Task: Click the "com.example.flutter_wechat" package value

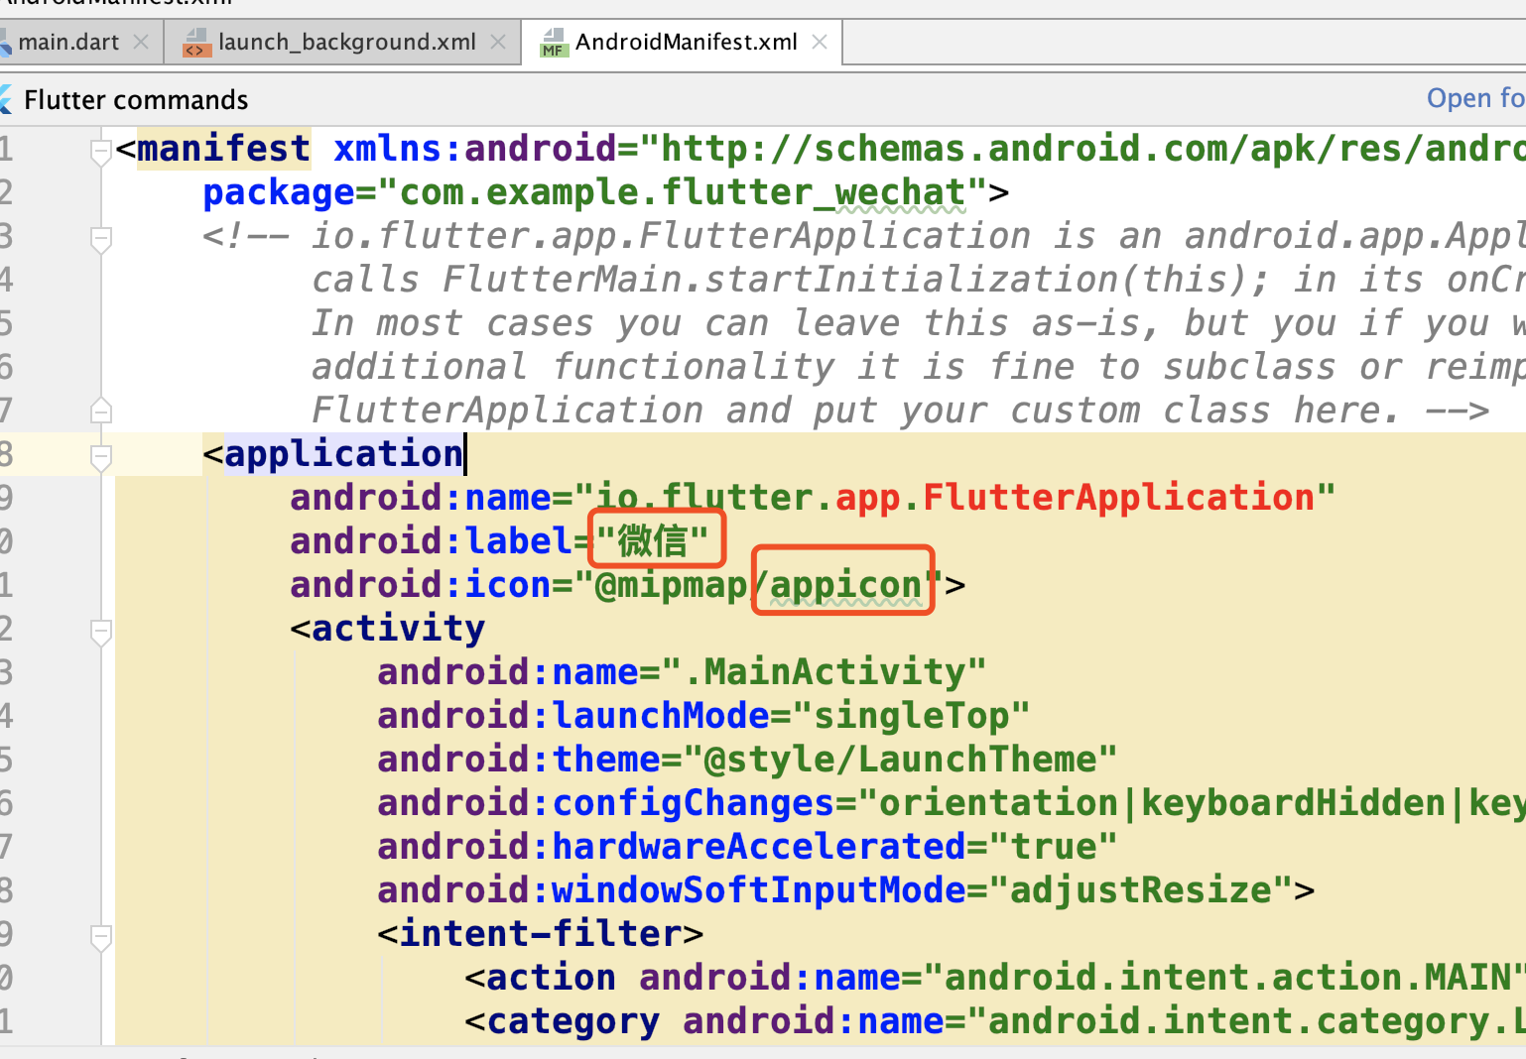Action: pyautogui.click(x=683, y=192)
